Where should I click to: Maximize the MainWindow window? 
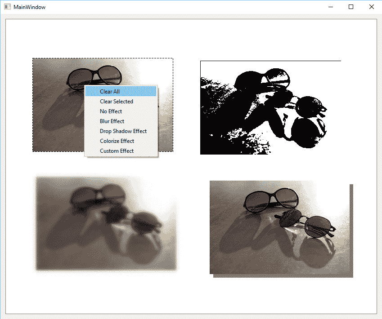[x=351, y=7]
